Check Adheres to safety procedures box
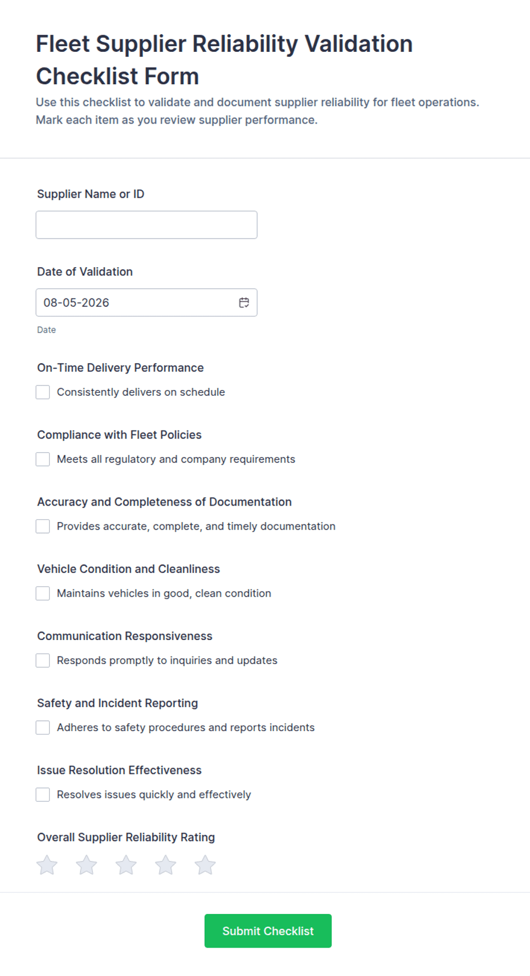 click(43, 727)
